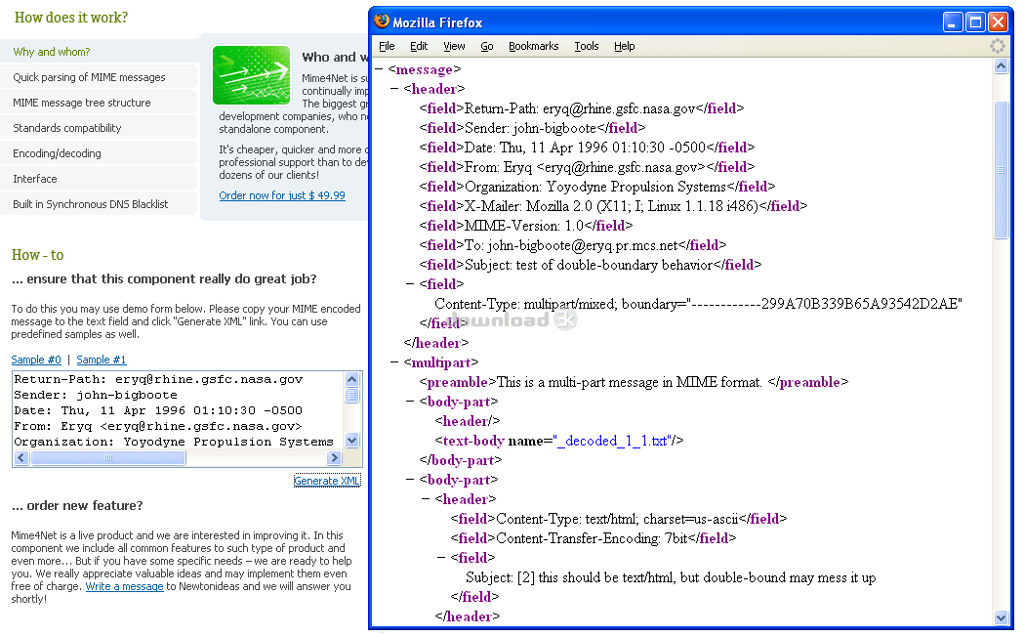Collapse the header node under second body-part
Image resolution: width=1024 pixels, height=637 pixels.
click(426, 499)
